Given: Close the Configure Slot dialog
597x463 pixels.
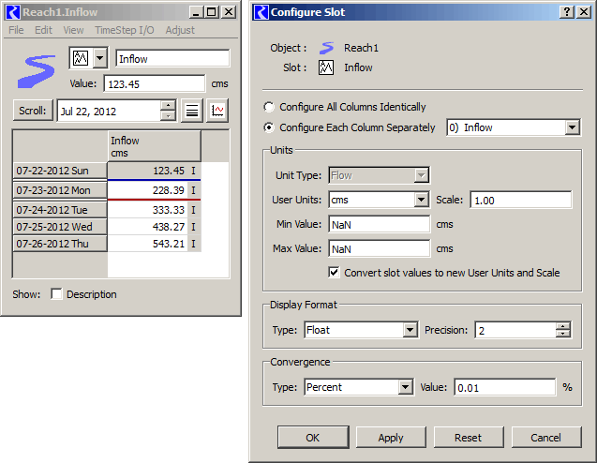Looking at the screenshot, I should pos(584,12).
